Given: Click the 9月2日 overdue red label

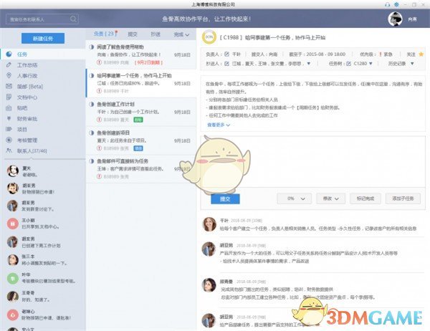Looking at the screenshot, I should 148,62.
